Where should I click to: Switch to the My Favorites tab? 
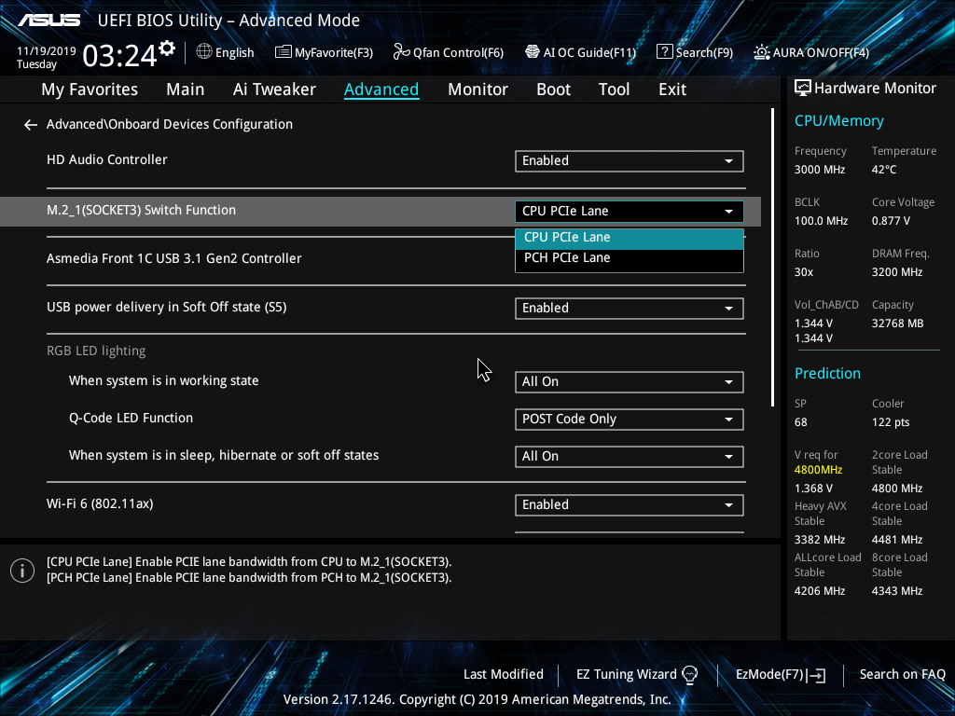coord(90,89)
